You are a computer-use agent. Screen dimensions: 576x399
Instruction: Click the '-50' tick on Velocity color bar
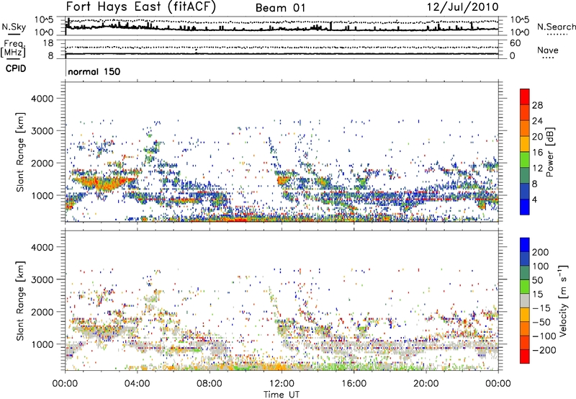pos(541,323)
